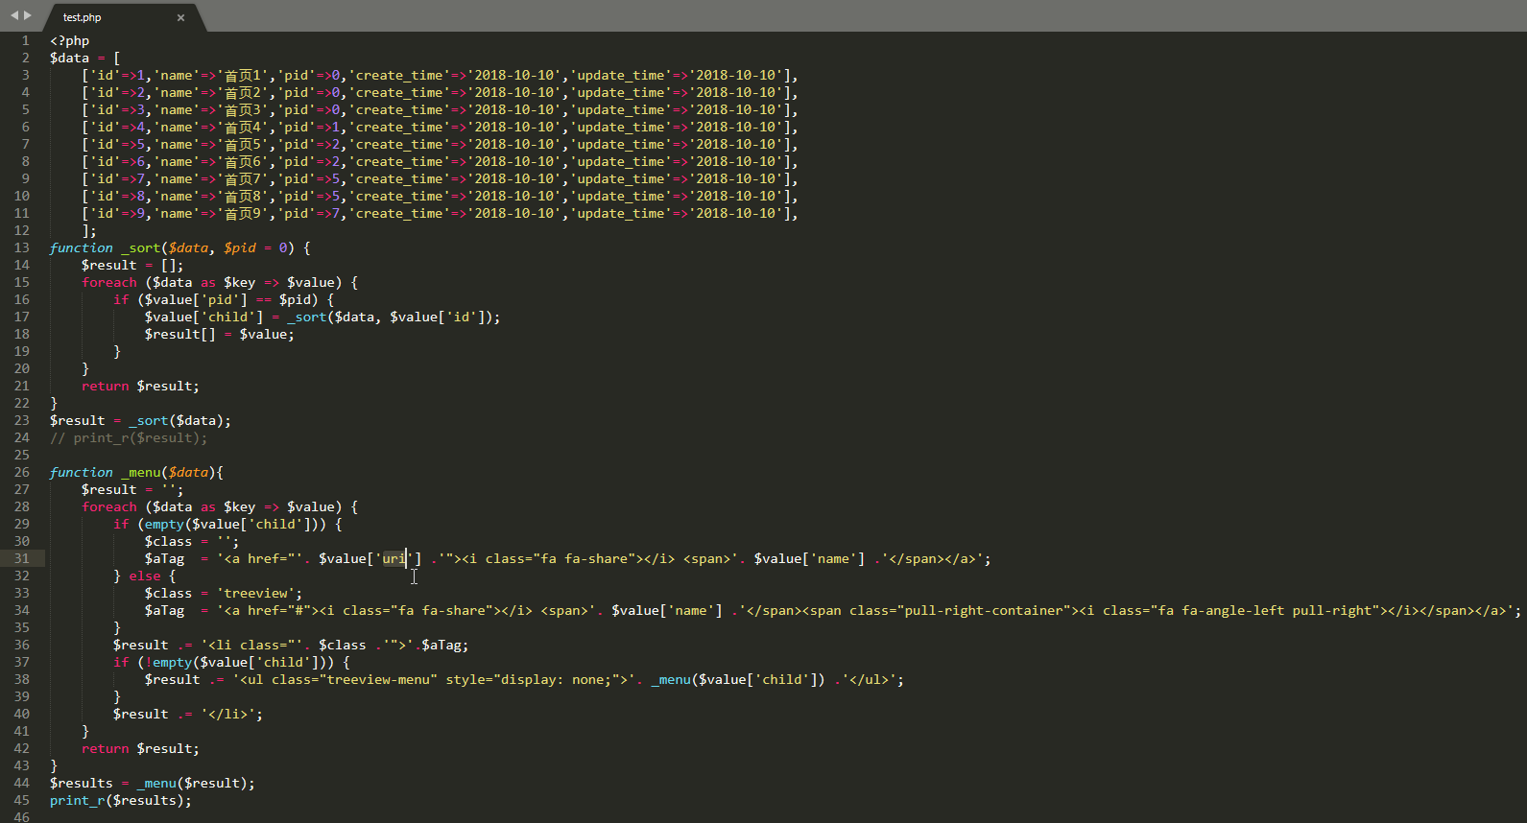This screenshot has height=823, width=1527.
Task: Click the return keyword on line 42
Action: 105,748
